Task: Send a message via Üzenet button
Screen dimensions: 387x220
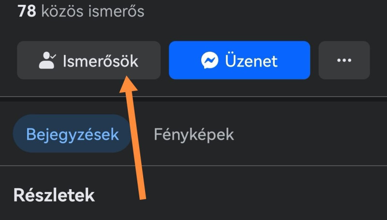Action: [239, 60]
